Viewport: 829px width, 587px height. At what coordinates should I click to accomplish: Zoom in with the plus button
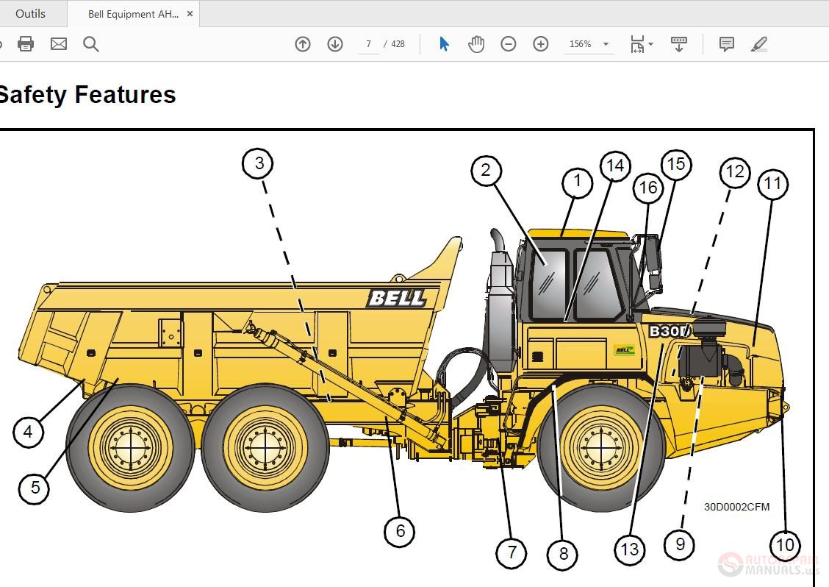(x=541, y=44)
